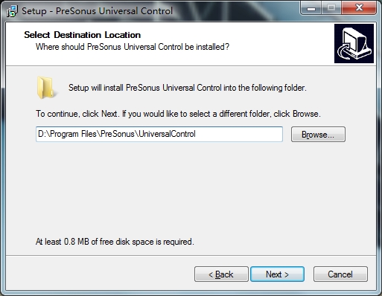Click the yellow folder icon
The width and height of the screenshot is (382, 296).
(x=46, y=88)
